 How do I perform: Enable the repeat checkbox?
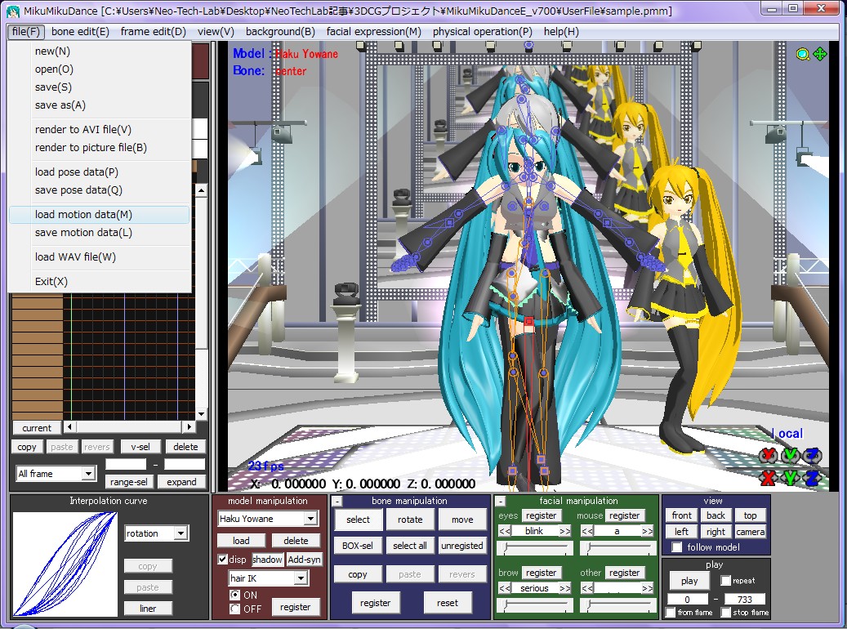[726, 580]
